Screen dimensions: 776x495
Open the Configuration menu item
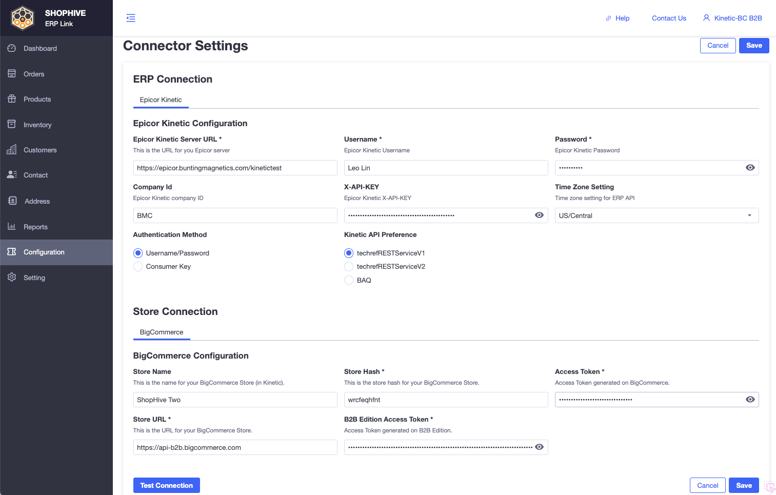click(x=56, y=252)
